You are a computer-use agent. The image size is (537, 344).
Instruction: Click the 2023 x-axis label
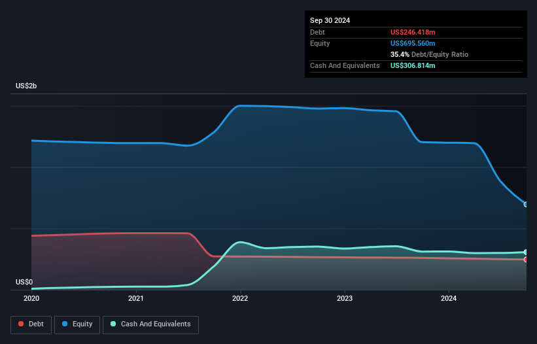[x=345, y=298]
